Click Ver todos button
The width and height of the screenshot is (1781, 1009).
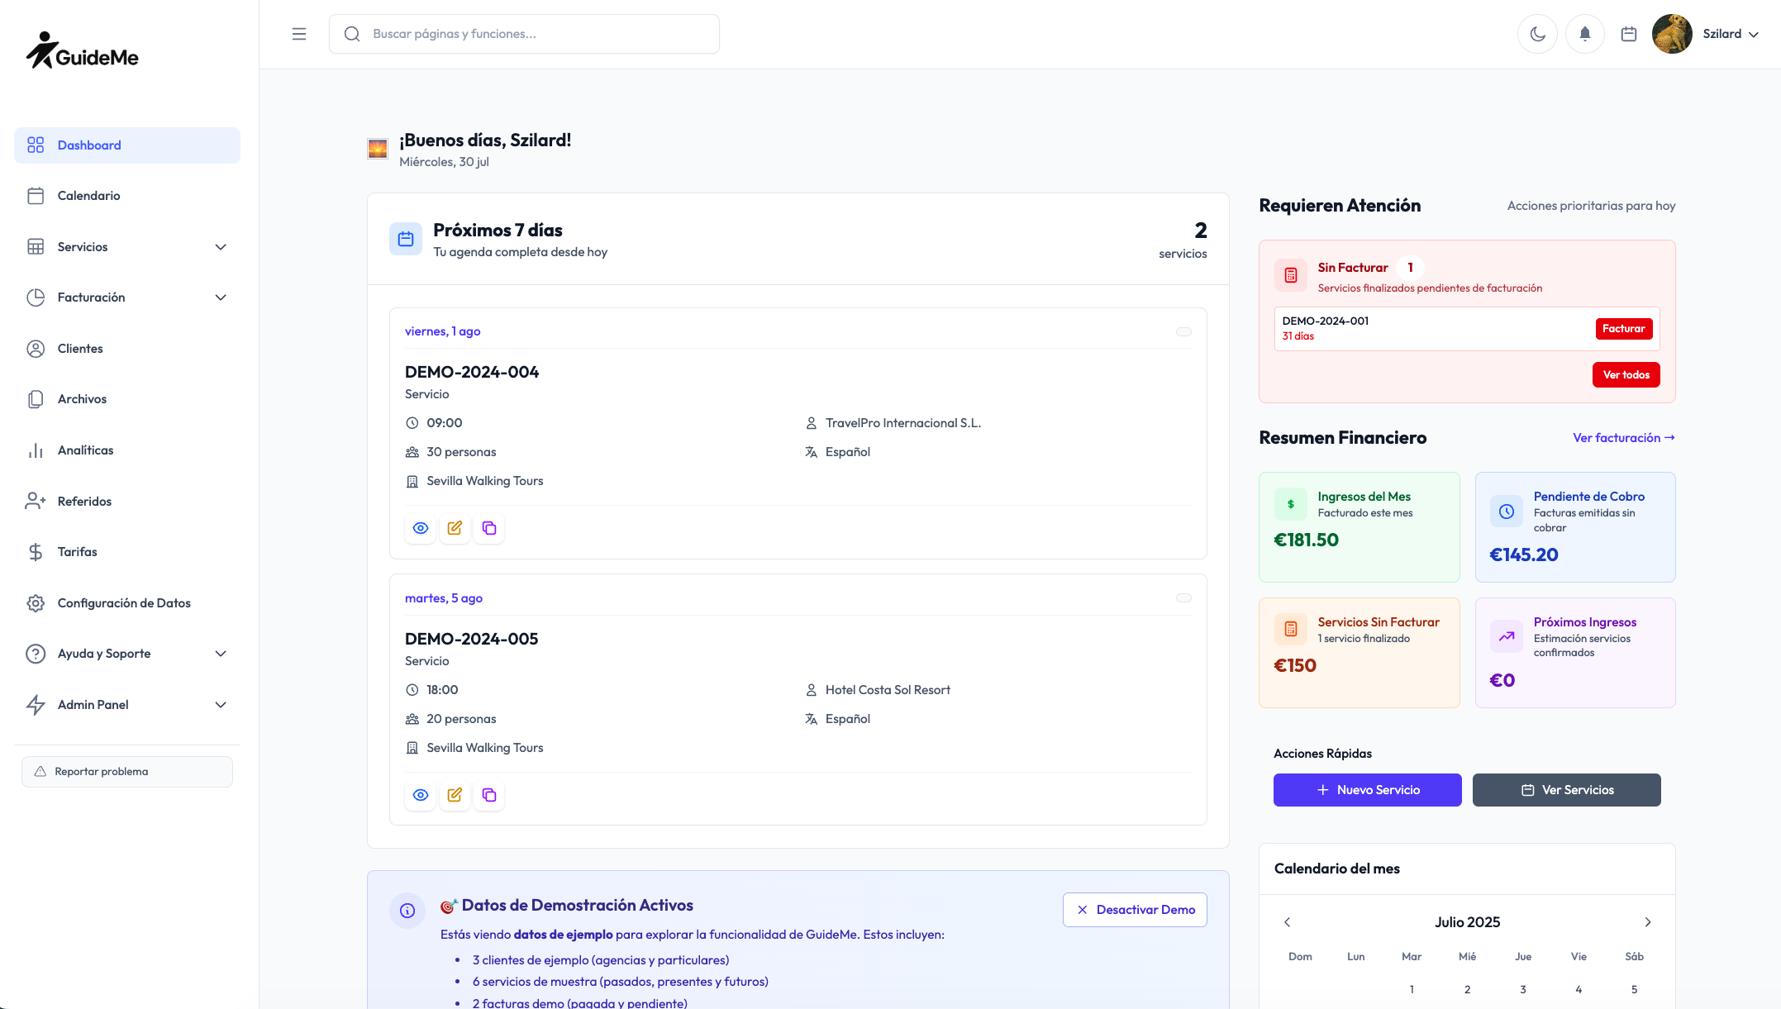(x=1626, y=375)
